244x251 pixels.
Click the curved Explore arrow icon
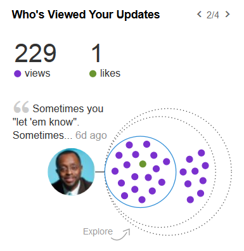pyautogui.click(x=121, y=235)
